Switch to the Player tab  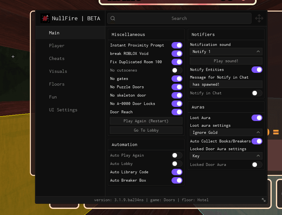tap(57, 46)
